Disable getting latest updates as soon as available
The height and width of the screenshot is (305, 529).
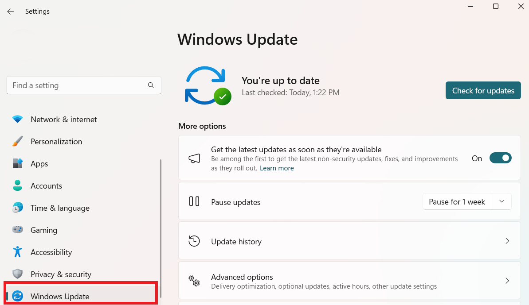(x=501, y=158)
